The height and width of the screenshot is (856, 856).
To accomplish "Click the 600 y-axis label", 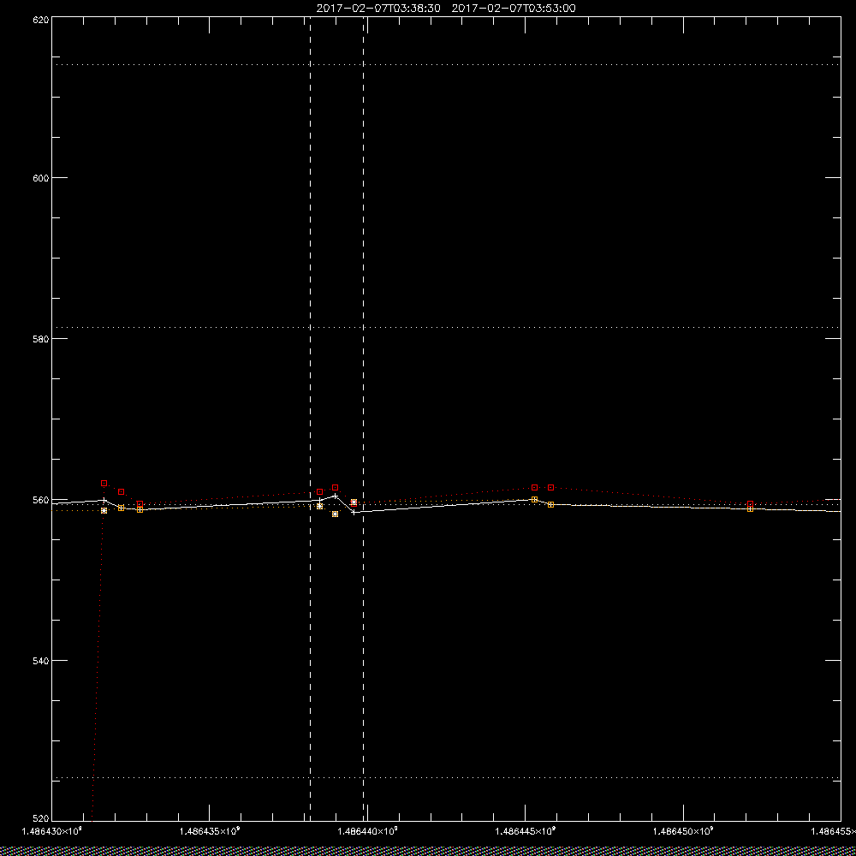I will [41, 178].
